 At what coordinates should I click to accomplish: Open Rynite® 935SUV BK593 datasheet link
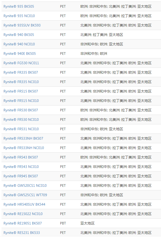click(x=22, y=25)
